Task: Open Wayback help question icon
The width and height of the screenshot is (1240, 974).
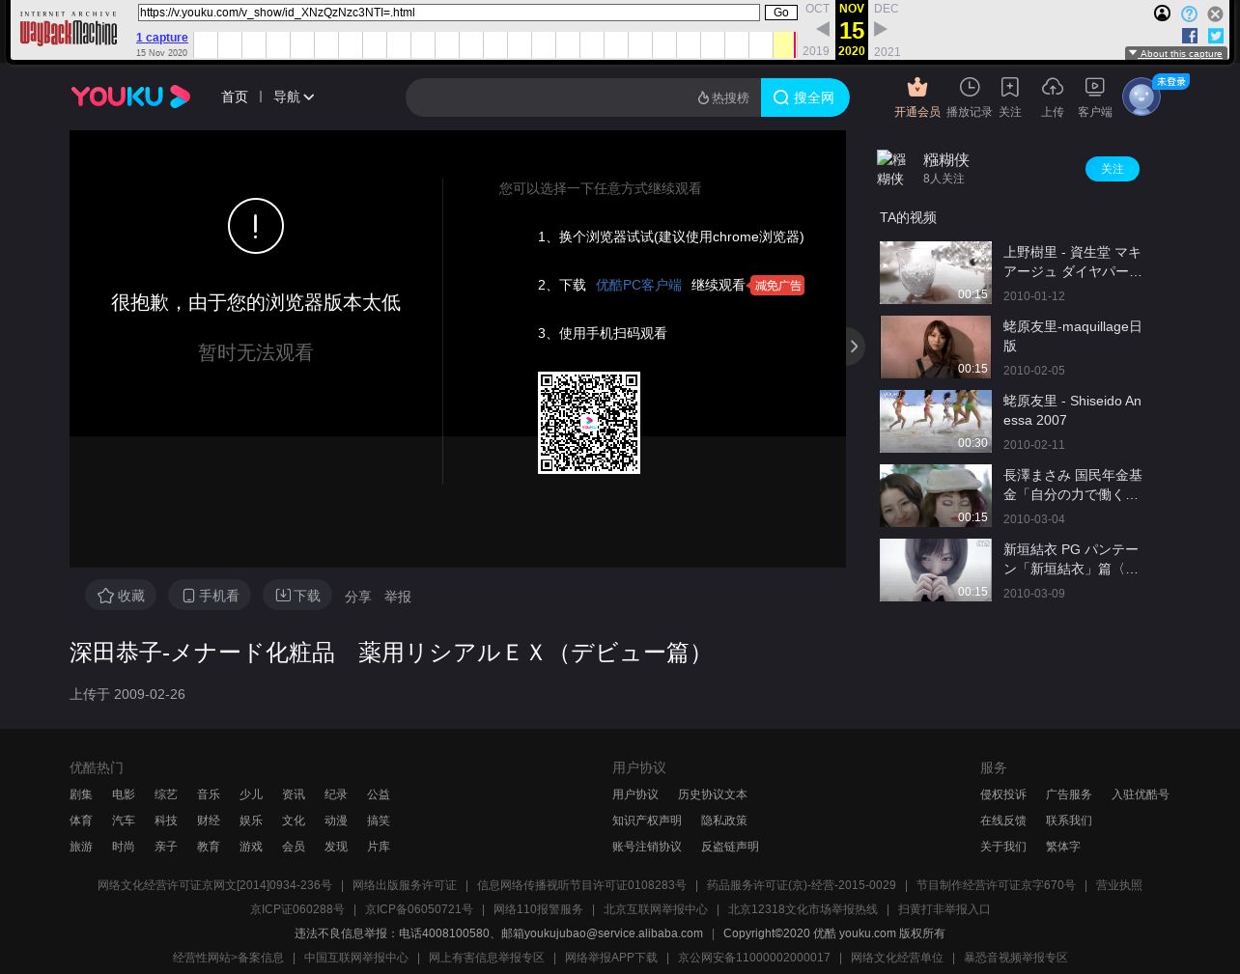Action: [1189, 14]
